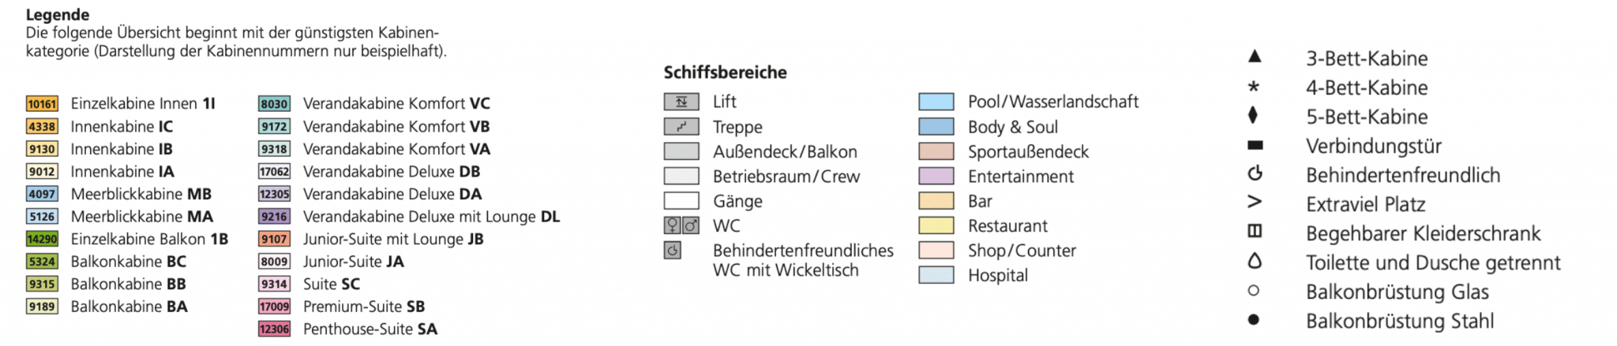Click the Verbindungstür black rectangle symbol
The image size is (1617, 346).
(1255, 145)
